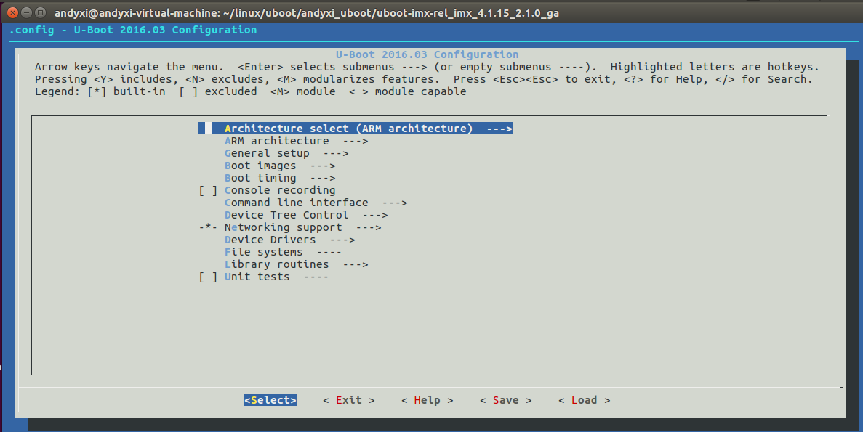This screenshot has width=863, height=432.
Task: Click the terminal icon in the title bar
Action: pyautogui.click(x=41, y=12)
